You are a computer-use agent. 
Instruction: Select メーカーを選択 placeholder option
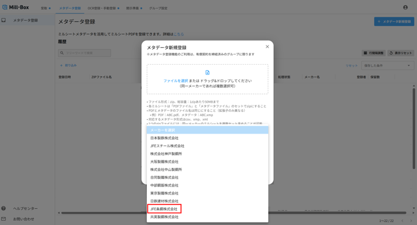[207, 130]
